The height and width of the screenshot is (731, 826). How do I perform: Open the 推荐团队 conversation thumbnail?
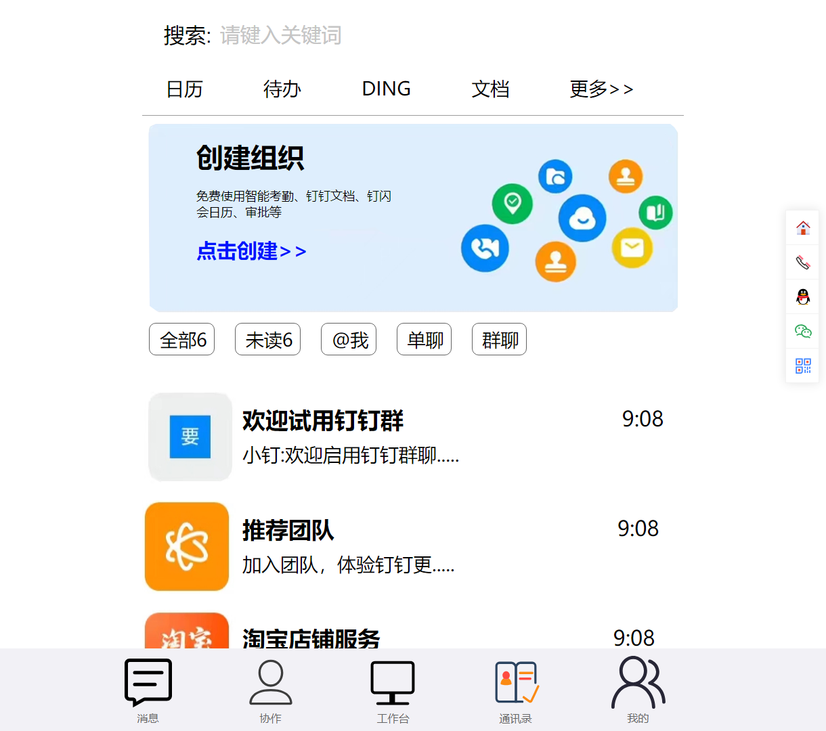point(186,546)
